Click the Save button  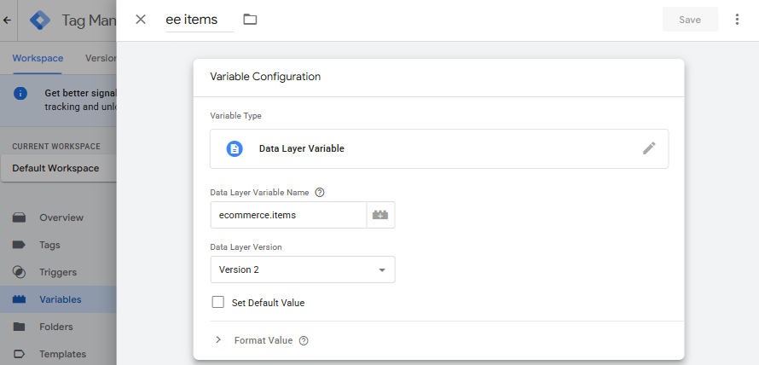click(689, 20)
